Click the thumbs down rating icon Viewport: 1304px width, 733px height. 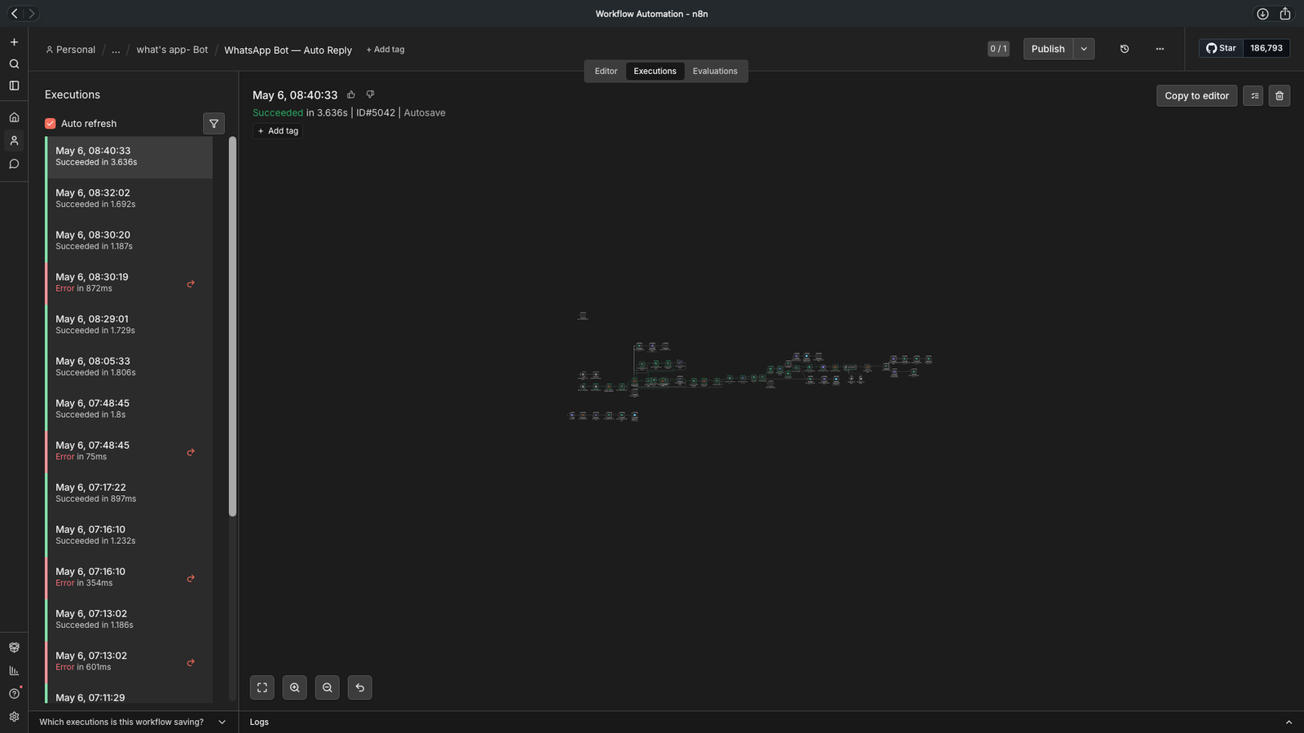point(370,94)
